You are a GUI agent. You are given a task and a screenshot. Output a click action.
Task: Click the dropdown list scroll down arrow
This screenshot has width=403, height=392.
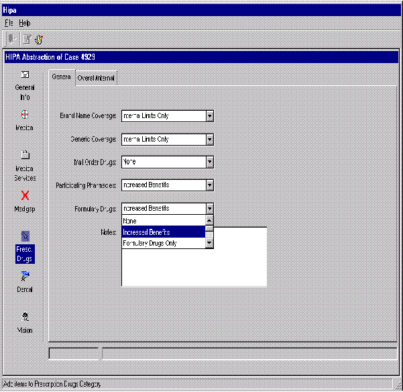coord(209,243)
